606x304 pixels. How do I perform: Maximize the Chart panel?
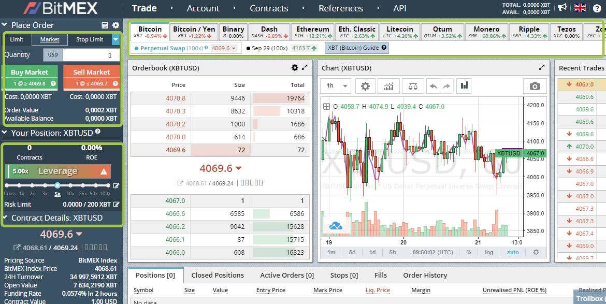coord(541,68)
